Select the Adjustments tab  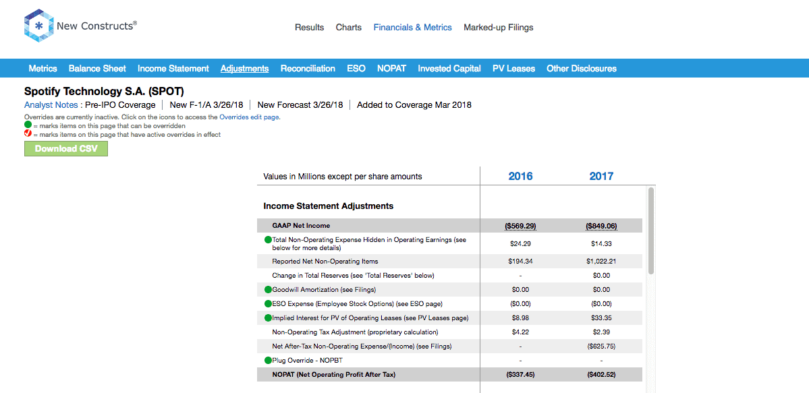[x=244, y=68]
